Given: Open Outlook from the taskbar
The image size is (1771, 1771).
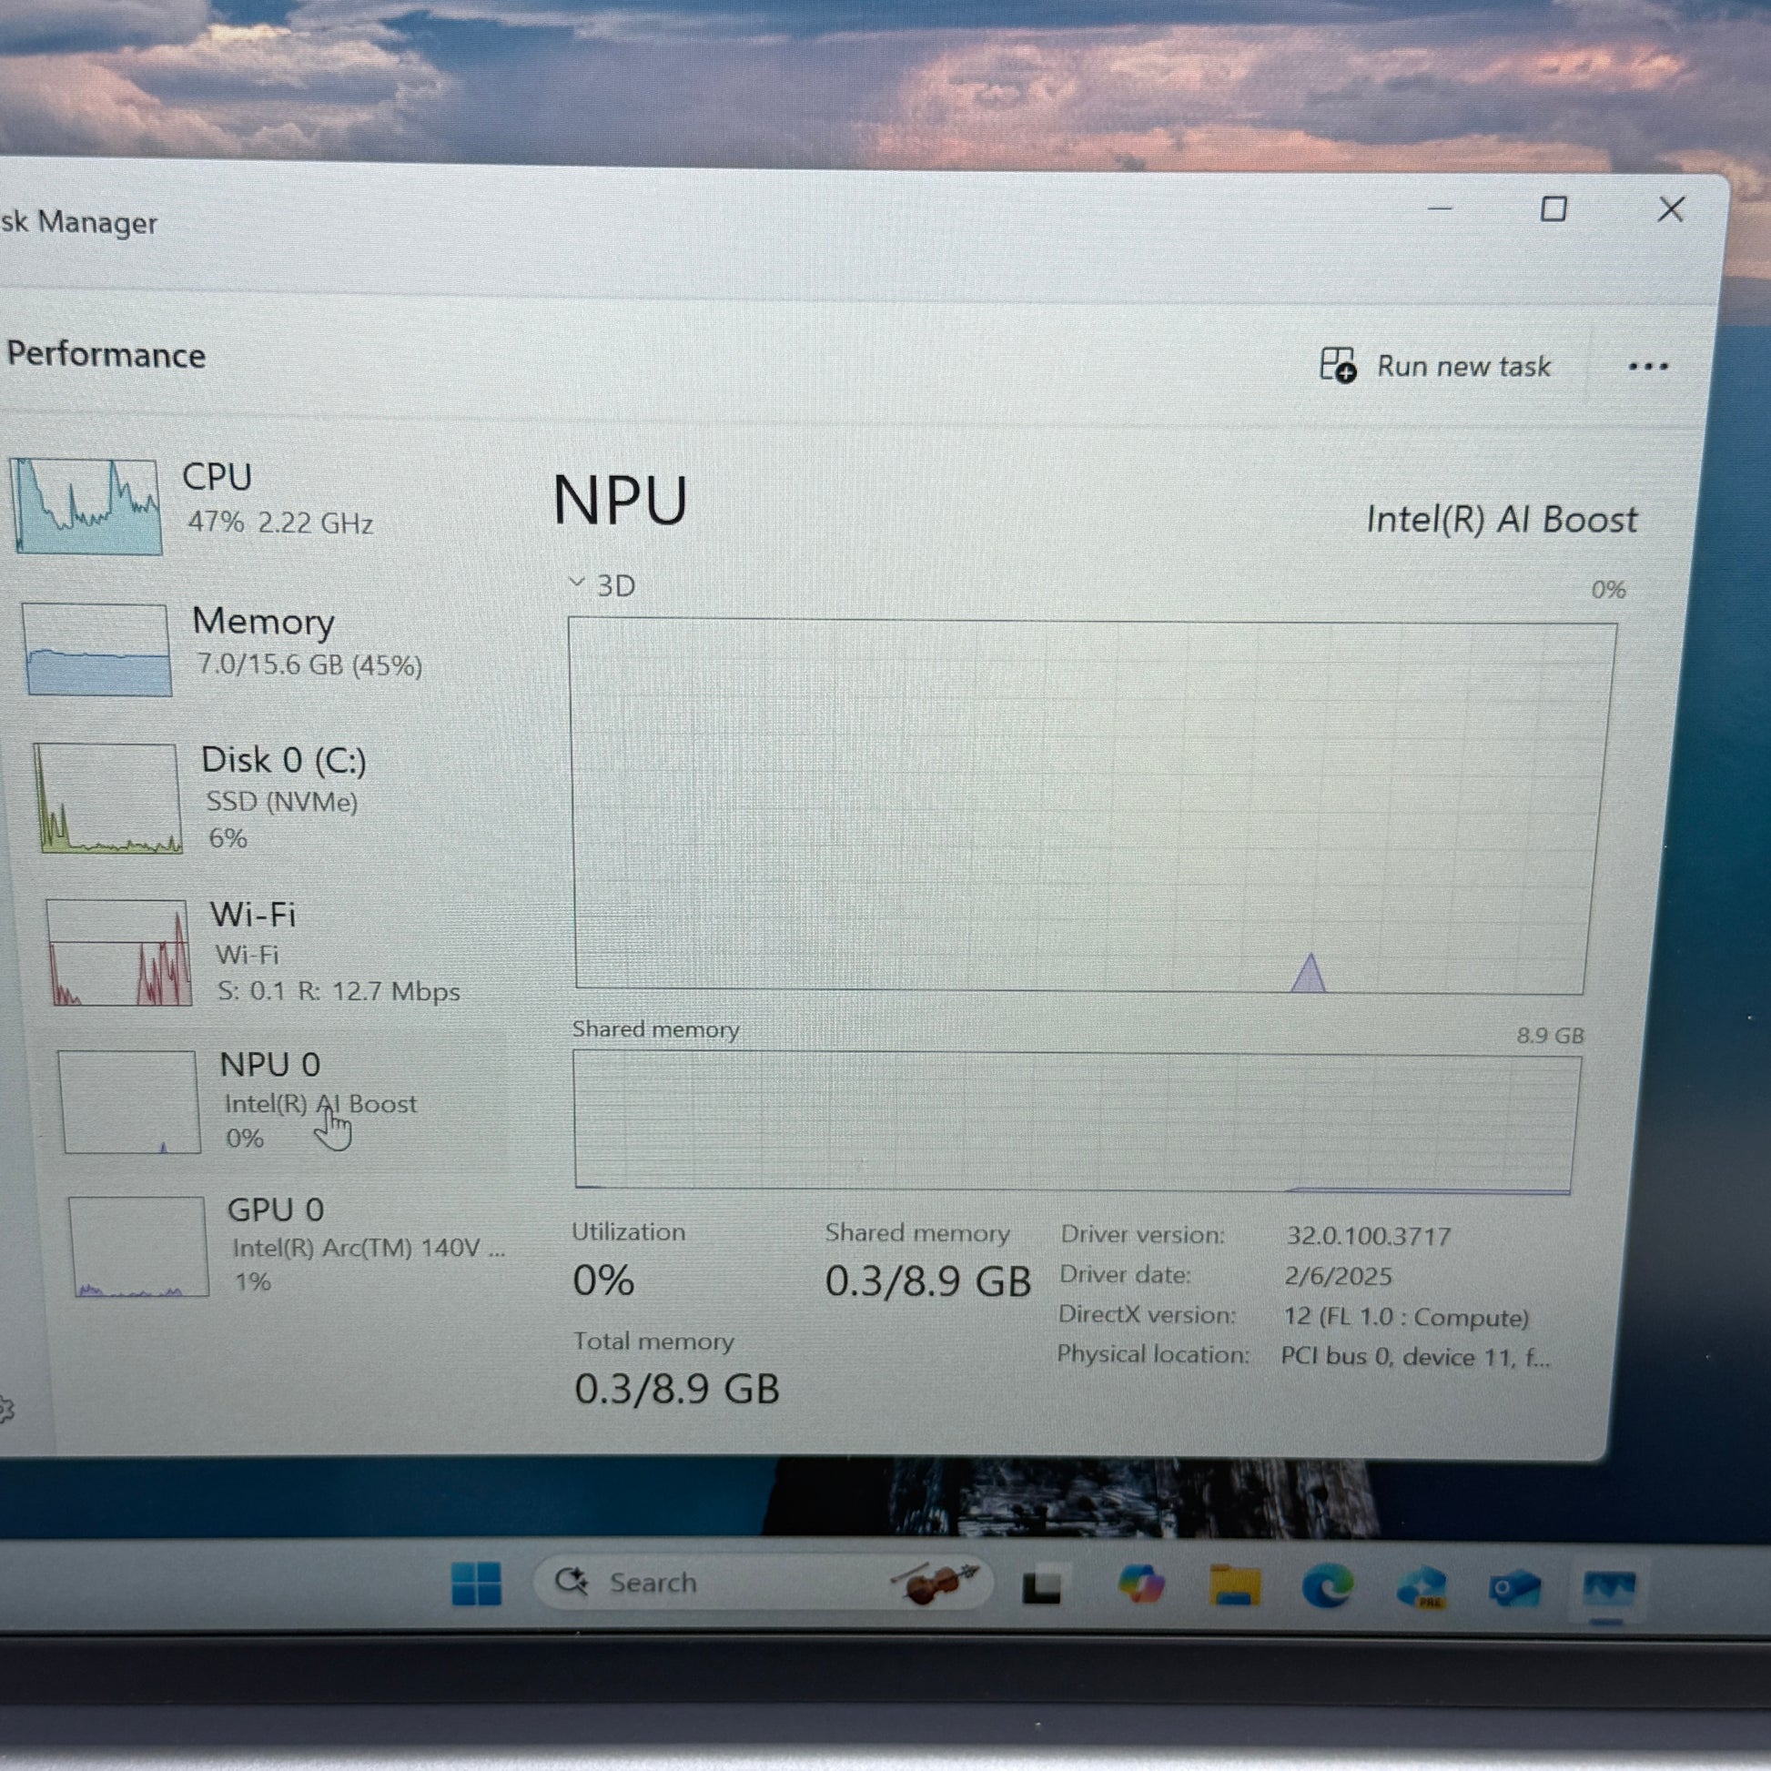Looking at the screenshot, I should tap(1514, 1588).
